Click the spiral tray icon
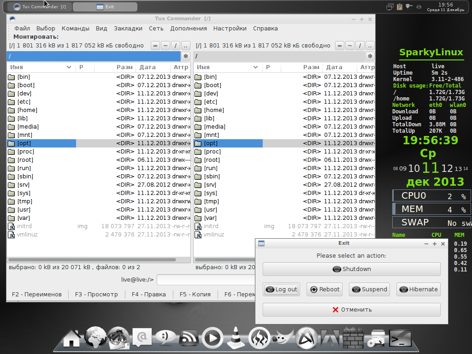 click(x=419, y=6)
